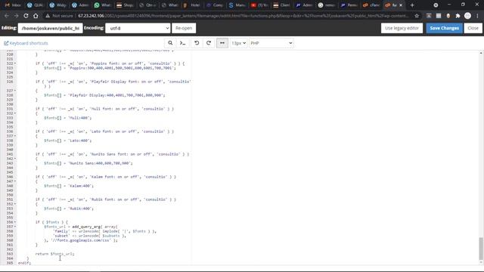The width and height of the screenshot is (484, 272).
Task: Open the editor search tool (magnifier)
Action: click(170, 43)
